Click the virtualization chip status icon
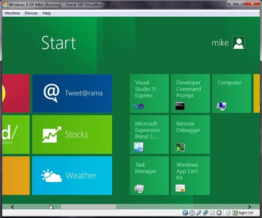 pos(219,213)
